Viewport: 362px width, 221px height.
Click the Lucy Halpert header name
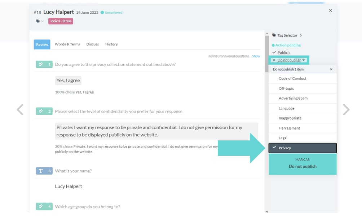click(x=58, y=12)
